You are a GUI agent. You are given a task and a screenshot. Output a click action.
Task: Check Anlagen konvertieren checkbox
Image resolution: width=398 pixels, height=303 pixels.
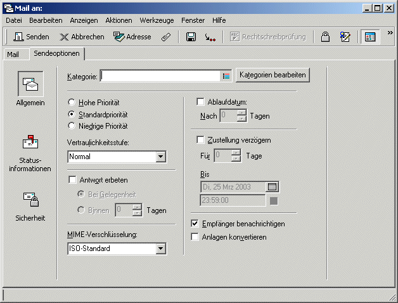click(195, 237)
